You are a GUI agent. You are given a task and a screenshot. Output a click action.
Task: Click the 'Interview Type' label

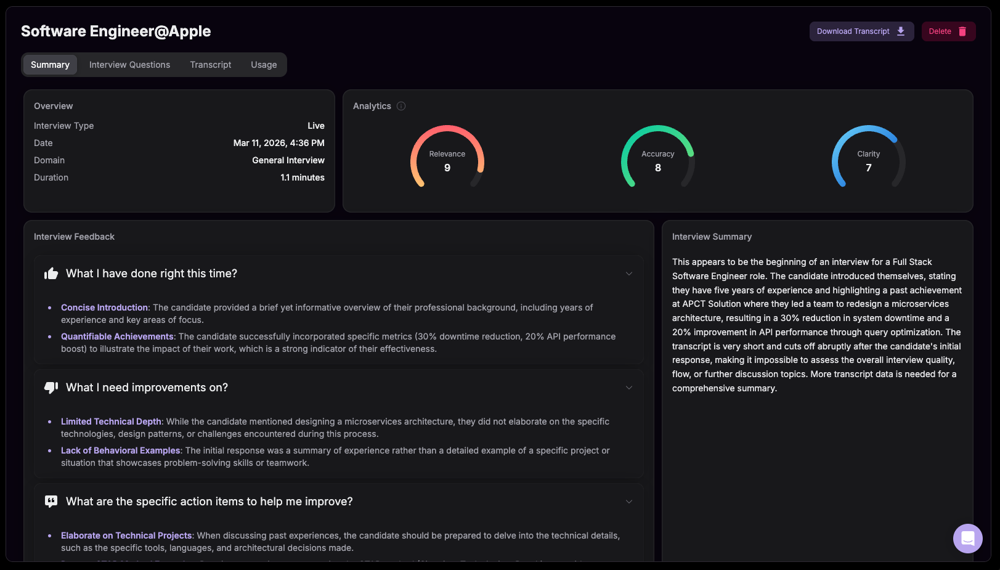click(x=64, y=126)
